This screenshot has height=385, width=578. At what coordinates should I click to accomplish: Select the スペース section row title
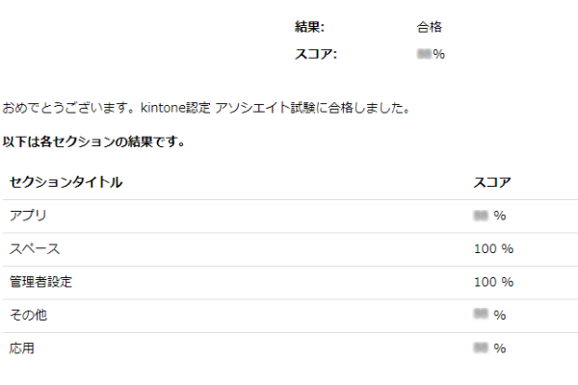(35, 249)
